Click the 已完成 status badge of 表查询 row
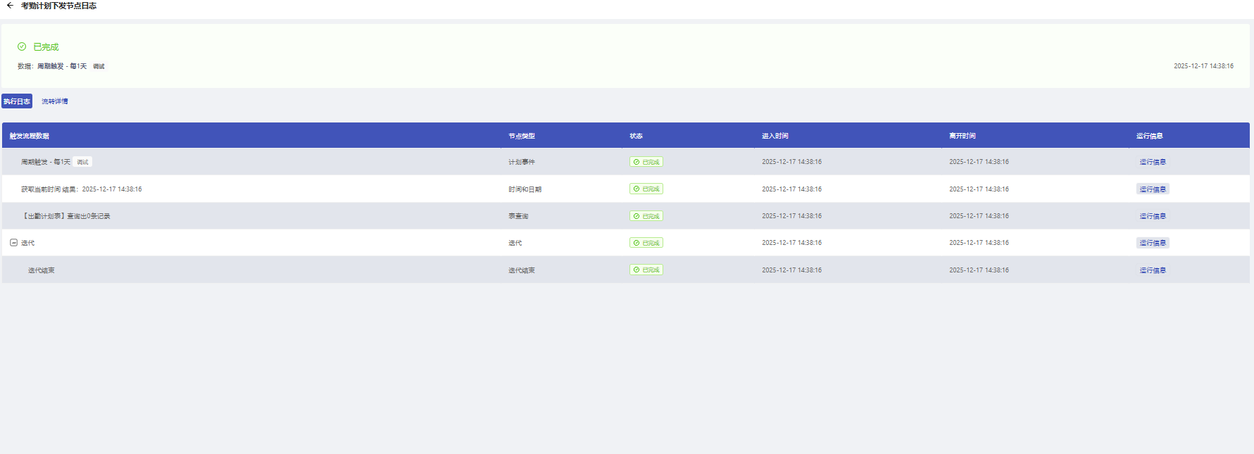 click(x=646, y=216)
